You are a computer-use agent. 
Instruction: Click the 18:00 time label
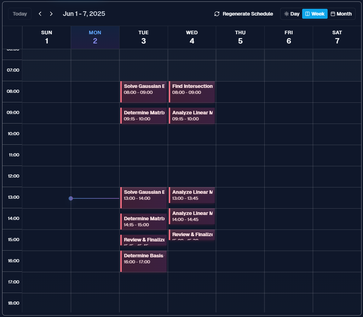(x=13, y=303)
